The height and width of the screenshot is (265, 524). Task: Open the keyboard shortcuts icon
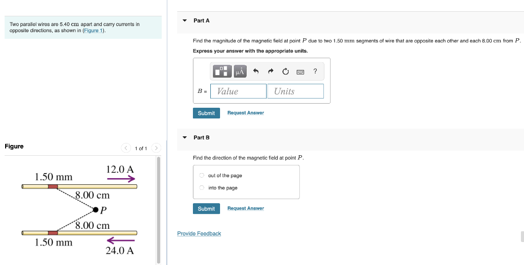(301, 71)
